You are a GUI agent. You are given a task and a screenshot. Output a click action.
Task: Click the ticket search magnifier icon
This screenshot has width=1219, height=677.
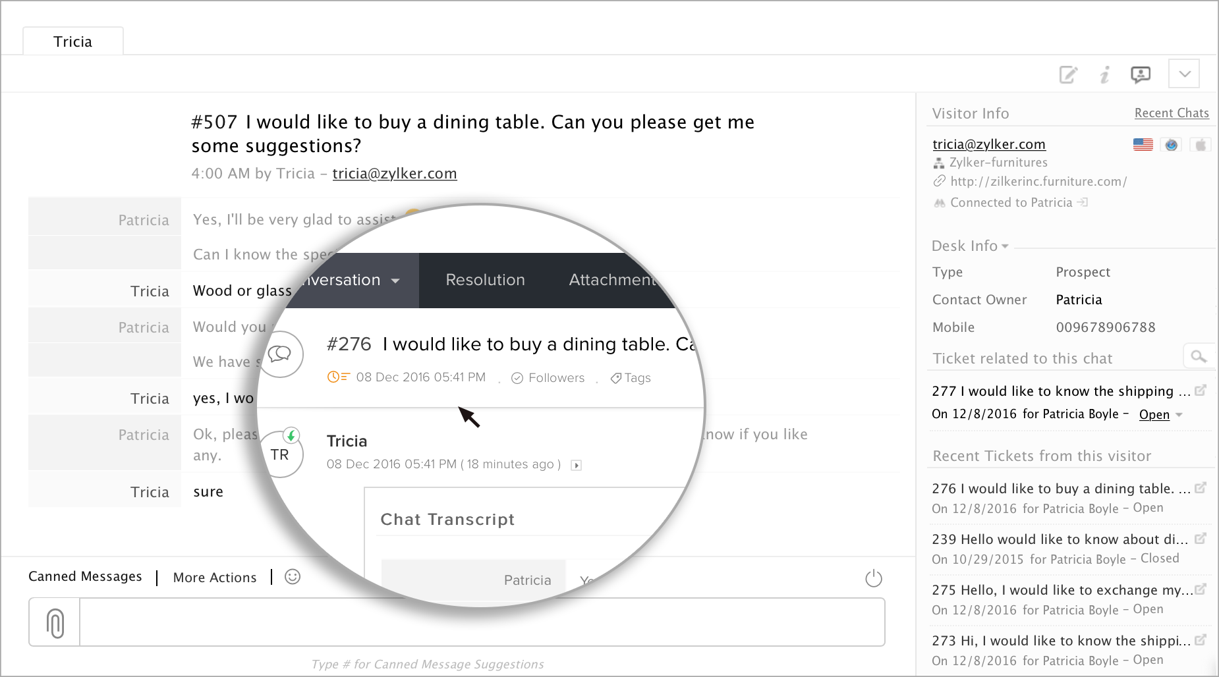tap(1199, 356)
